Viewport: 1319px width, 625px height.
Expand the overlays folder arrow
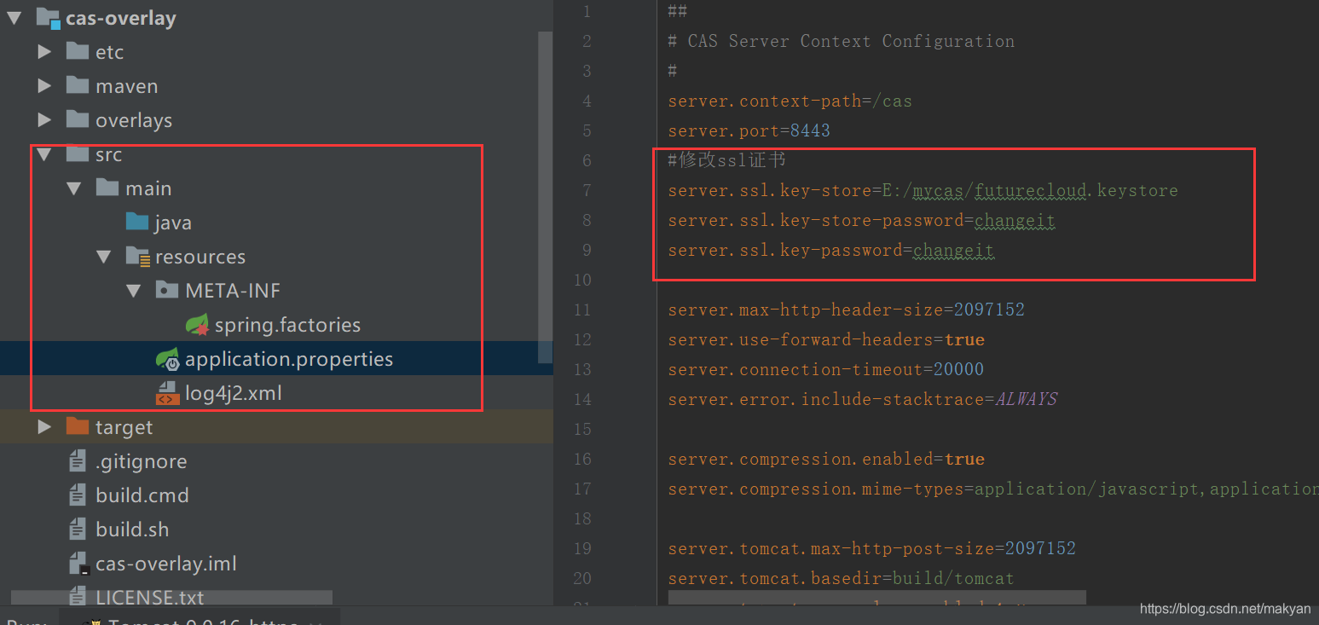click(44, 120)
